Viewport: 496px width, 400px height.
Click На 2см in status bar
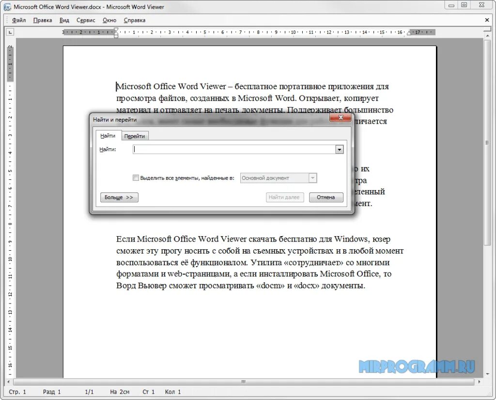point(120,392)
